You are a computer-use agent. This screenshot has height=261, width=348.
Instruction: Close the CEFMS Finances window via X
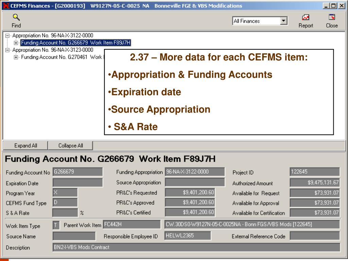point(342,6)
